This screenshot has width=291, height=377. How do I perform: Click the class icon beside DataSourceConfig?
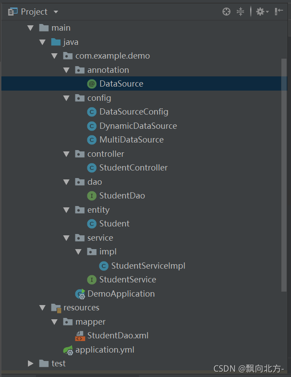[91, 111]
